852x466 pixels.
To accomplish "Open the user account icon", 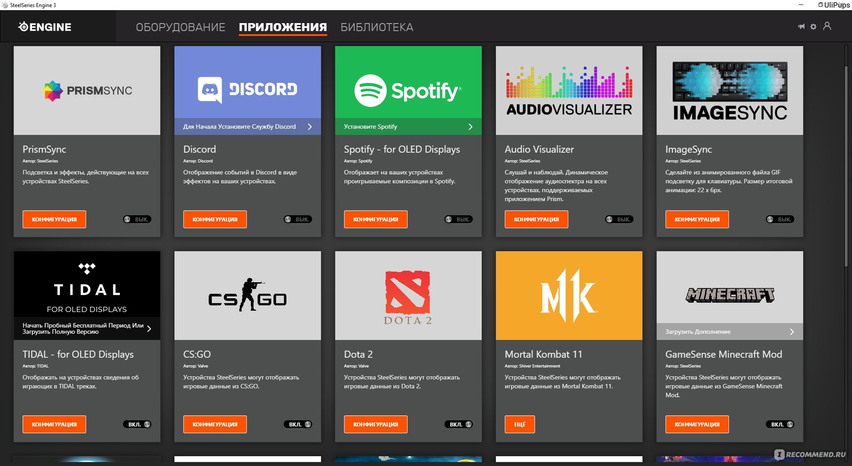I will [827, 26].
